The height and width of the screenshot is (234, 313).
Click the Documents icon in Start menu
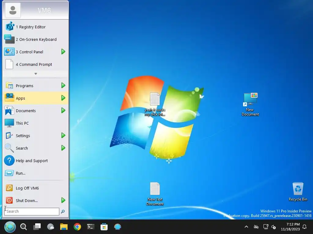(x=9, y=110)
